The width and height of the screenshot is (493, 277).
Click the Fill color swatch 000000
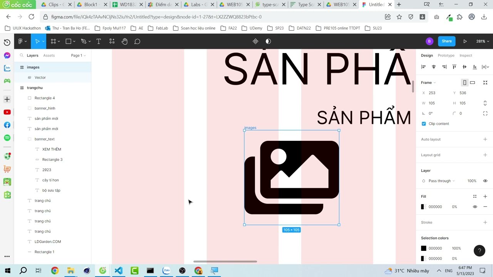[x=423, y=207]
